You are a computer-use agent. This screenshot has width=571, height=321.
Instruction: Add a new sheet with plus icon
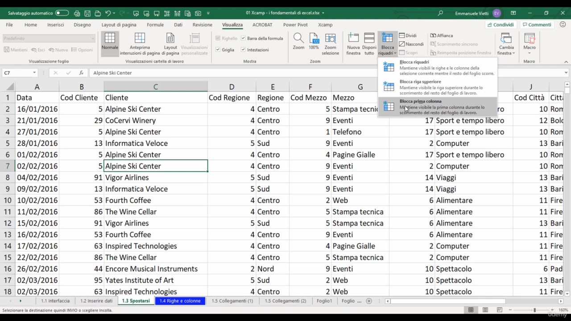[369, 301]
